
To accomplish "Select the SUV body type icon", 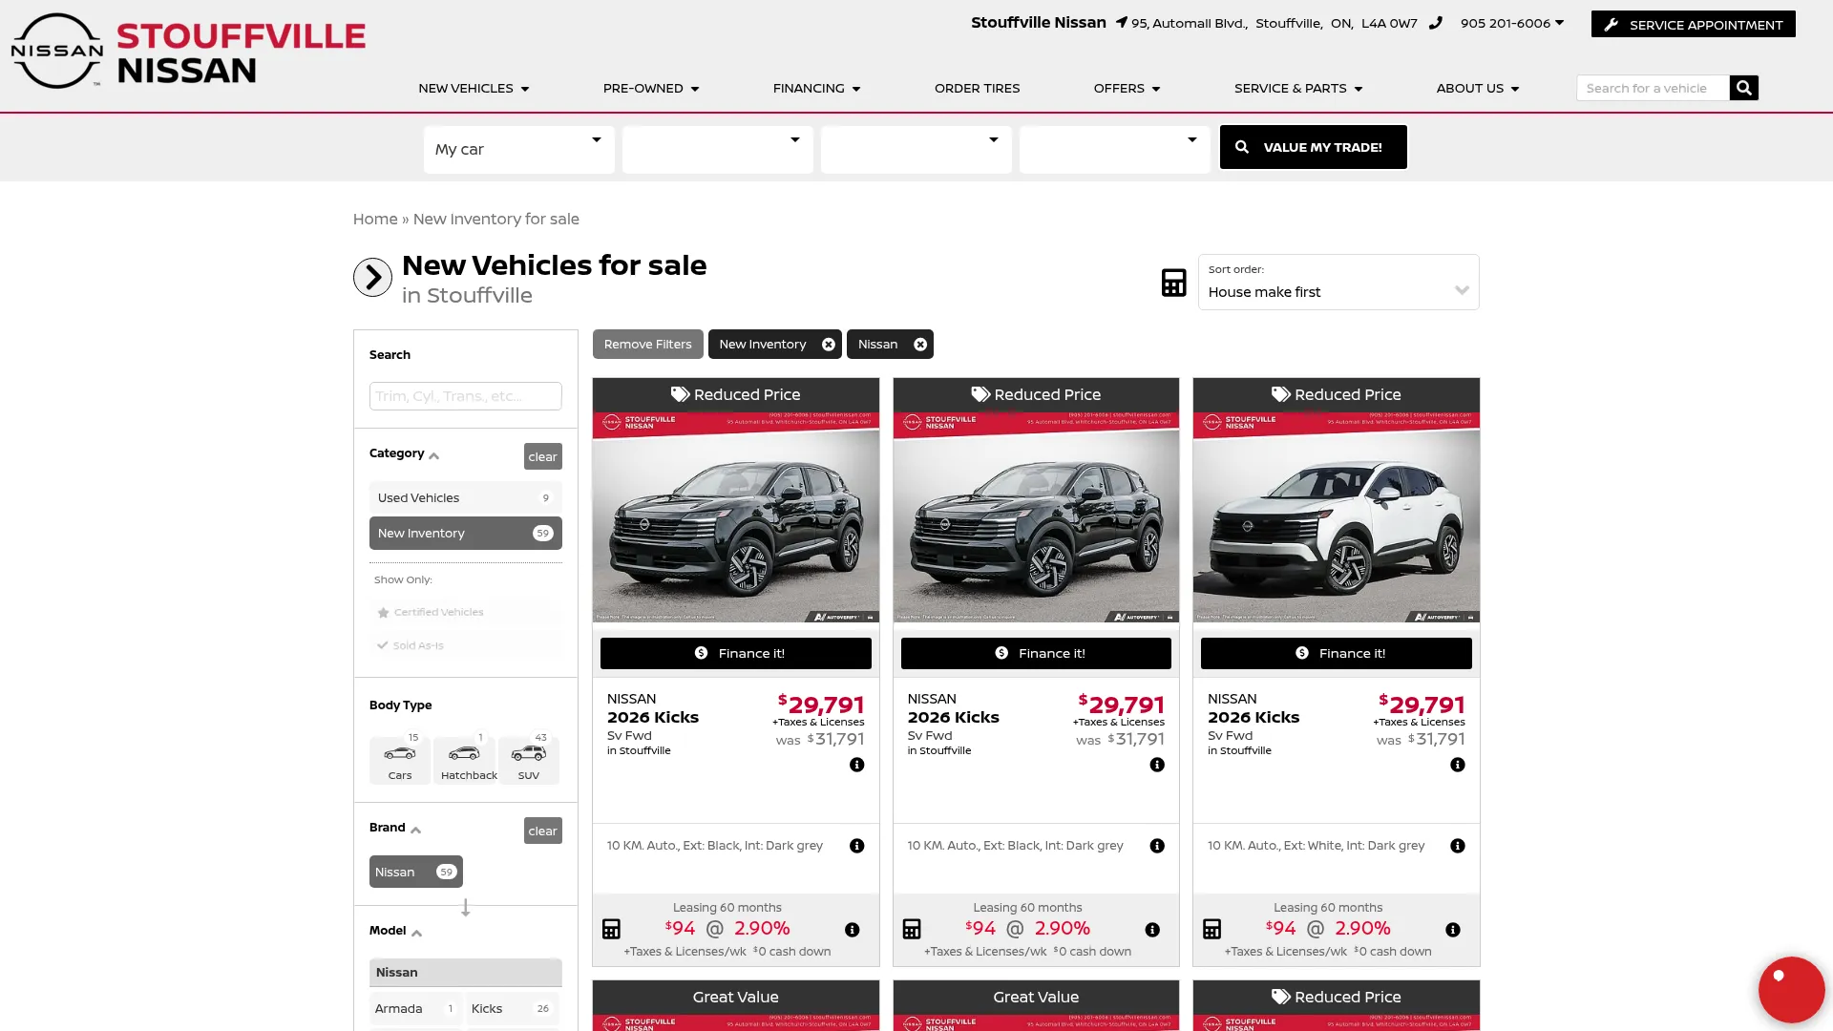I will pyautogui.click(x=529, y=760).
